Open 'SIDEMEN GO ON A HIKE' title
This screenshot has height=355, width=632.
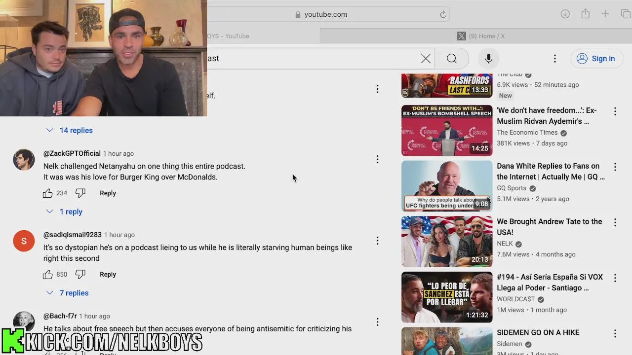click(x=538, y=333)
